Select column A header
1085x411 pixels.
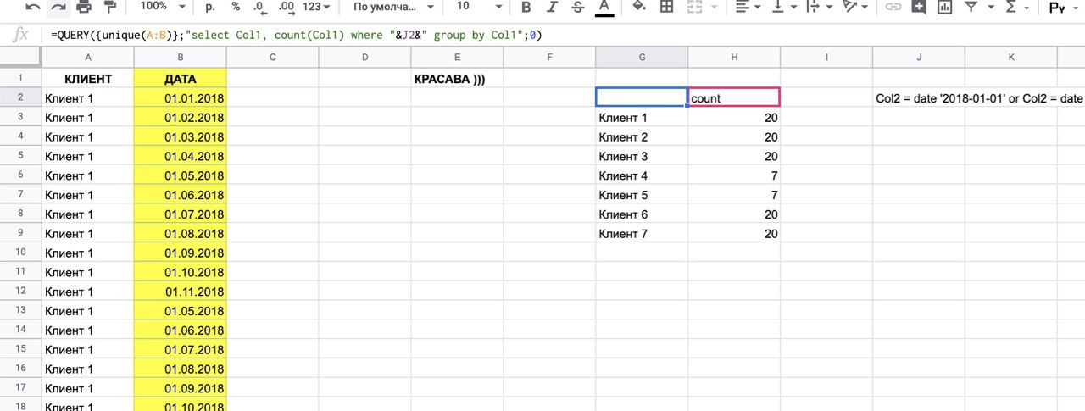(88, 57)
